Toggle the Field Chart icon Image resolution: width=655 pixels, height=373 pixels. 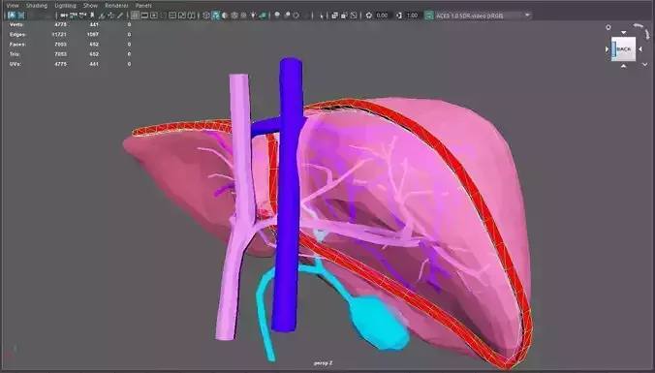pos(172,16)
